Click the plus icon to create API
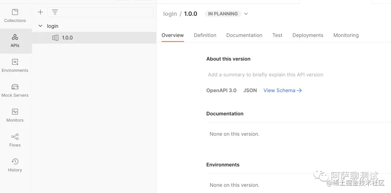This screenshot has width=391, height=193. coord(40,12)
